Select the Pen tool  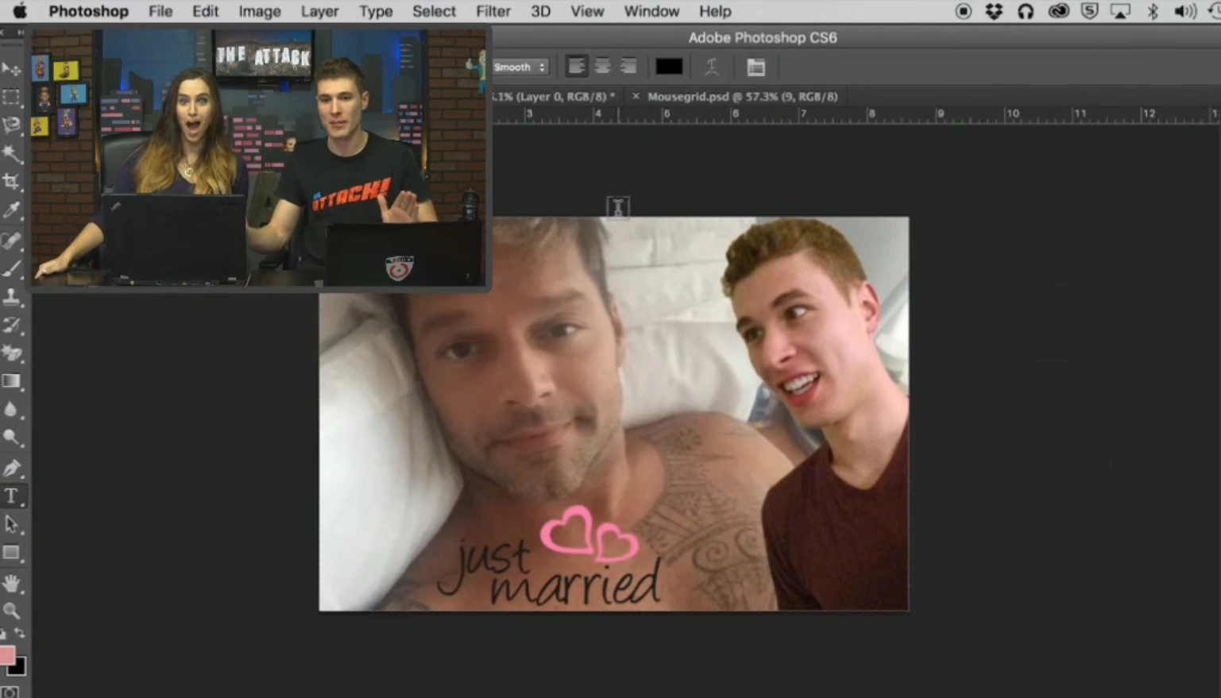[x=11, y=468]
